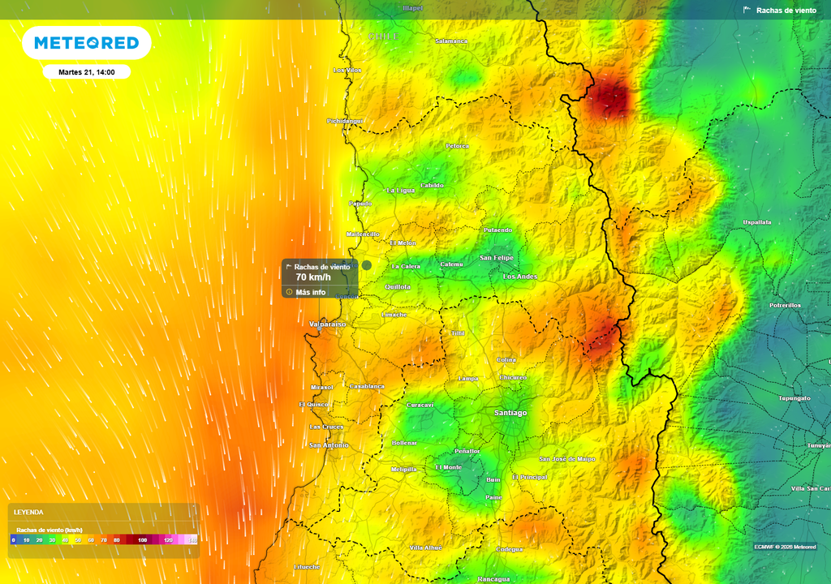Screen dimensions: 831x584
Task: Click the Putaendo city label
Action: (x=498, y=230)
